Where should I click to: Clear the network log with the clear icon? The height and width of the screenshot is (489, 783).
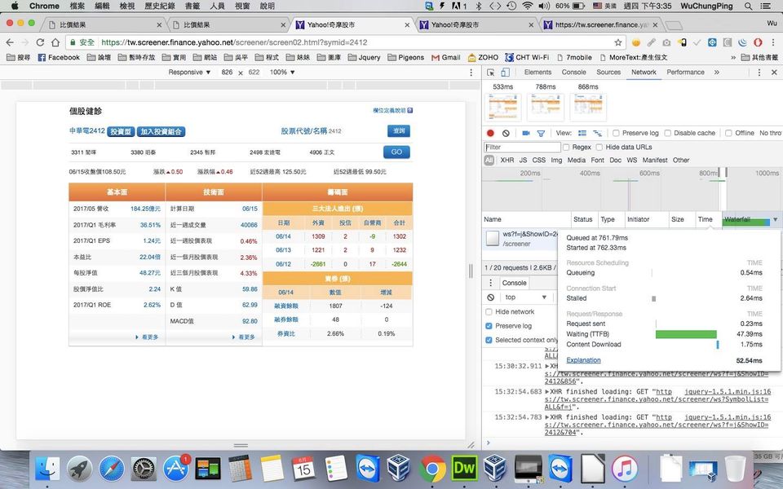click(506, 133)
